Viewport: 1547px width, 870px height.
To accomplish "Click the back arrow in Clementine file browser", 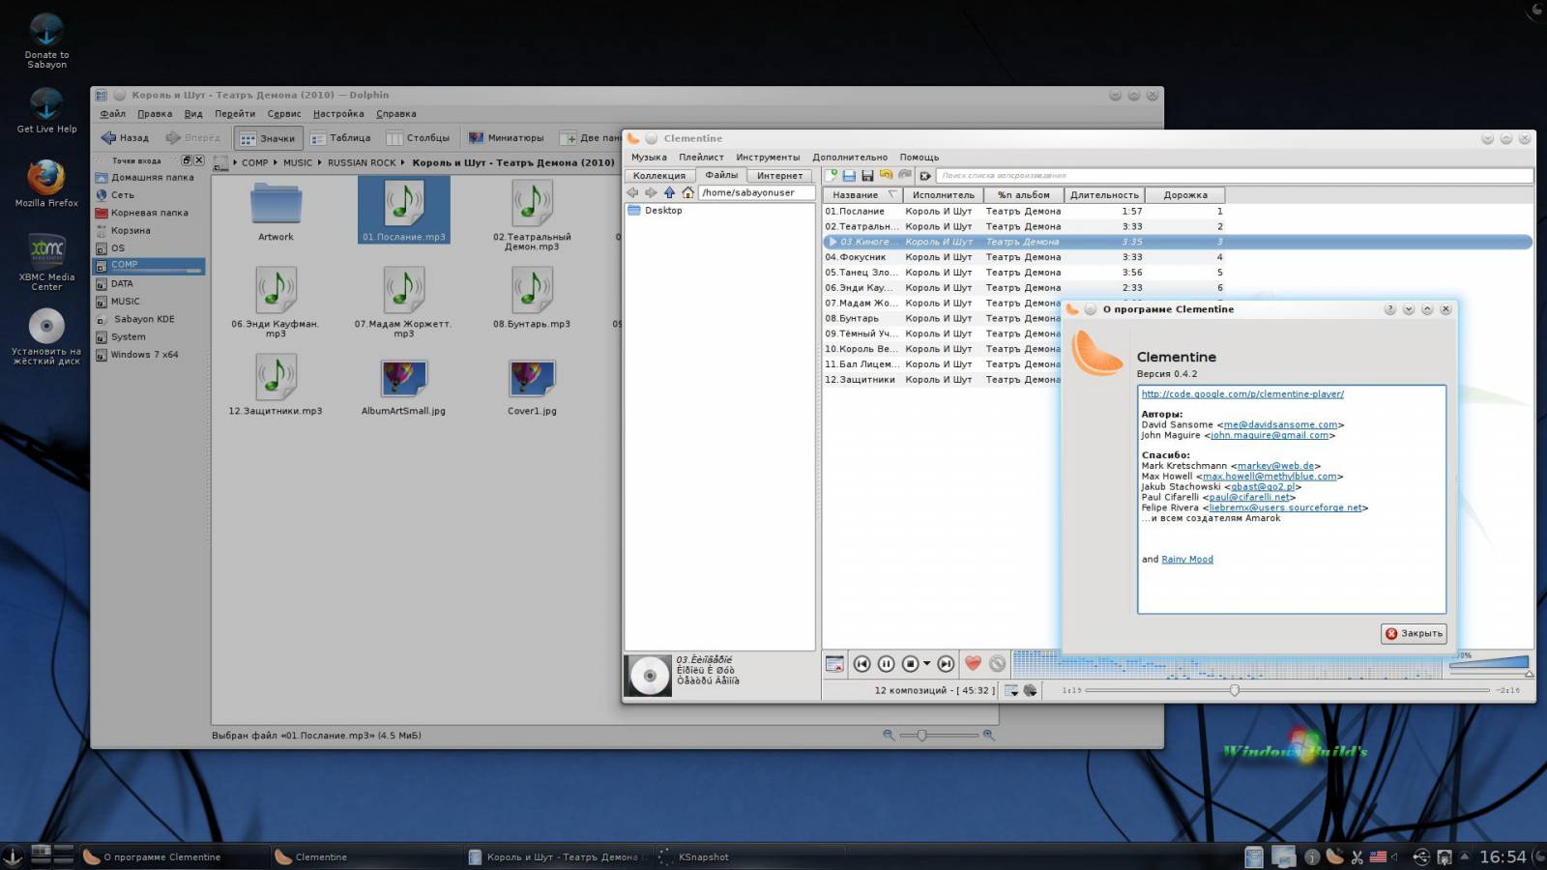I will tap(632, 192).
